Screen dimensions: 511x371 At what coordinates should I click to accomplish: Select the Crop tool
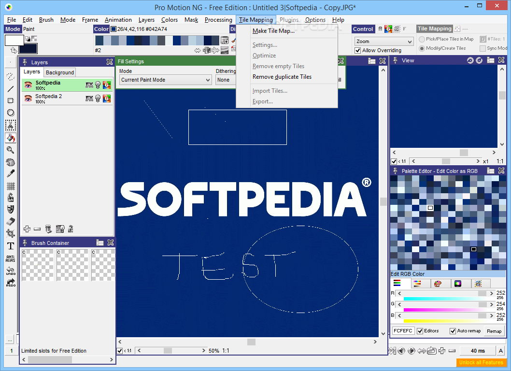[11, 233]
